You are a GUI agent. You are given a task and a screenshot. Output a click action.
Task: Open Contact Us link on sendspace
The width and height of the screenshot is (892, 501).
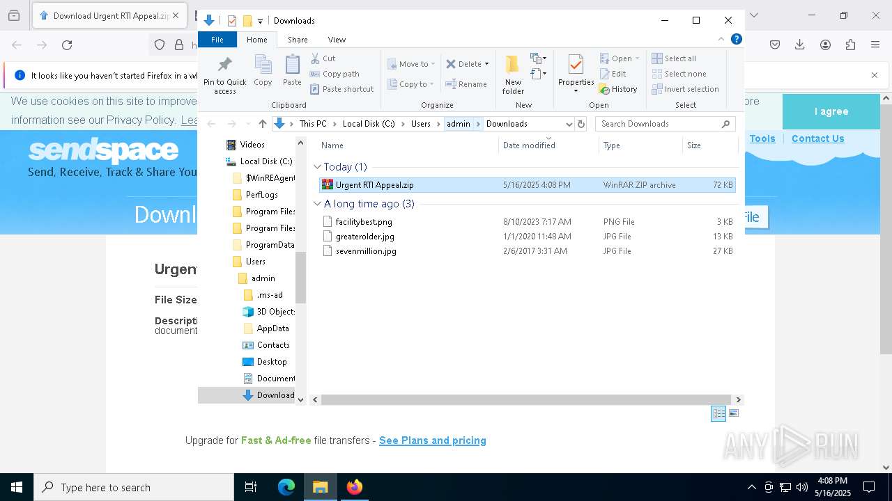pyautogui.click(x=817, y=138)
